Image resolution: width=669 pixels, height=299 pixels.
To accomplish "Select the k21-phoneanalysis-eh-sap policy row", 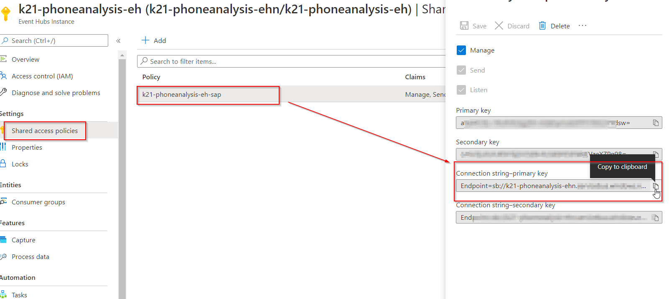I will (x=208, y=95).
